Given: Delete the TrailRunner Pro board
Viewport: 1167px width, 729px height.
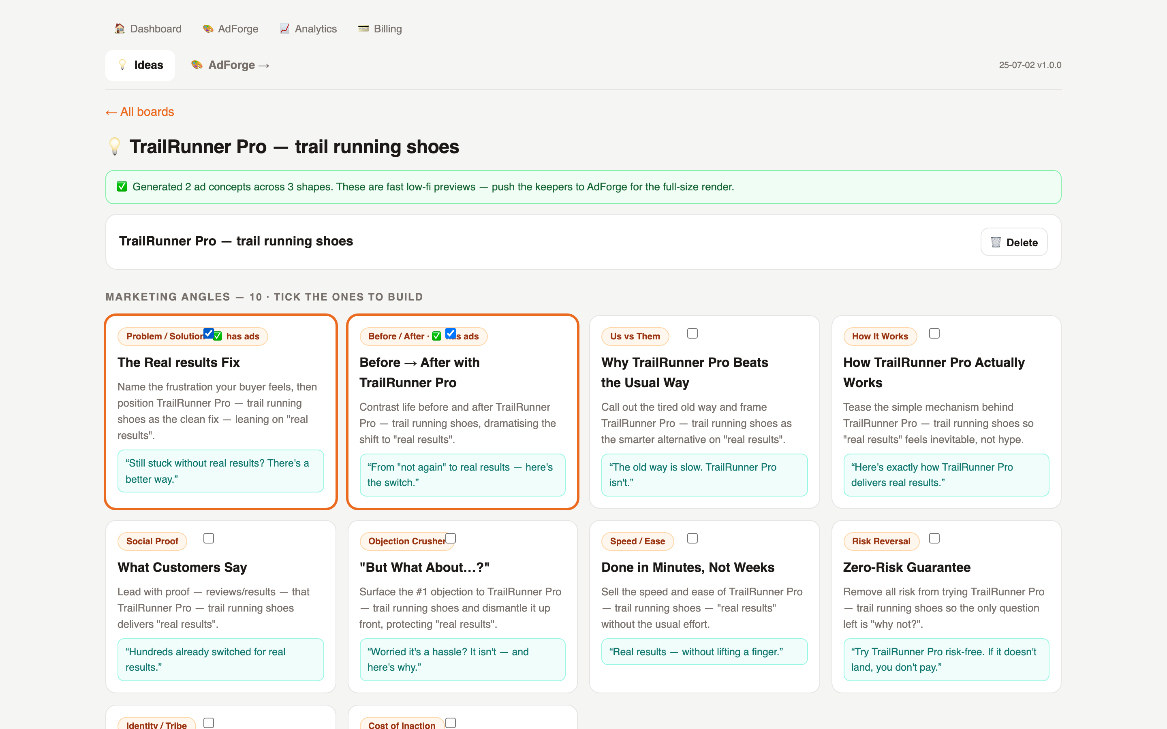Looking at the screenshot, I should tap(1014, 242).
